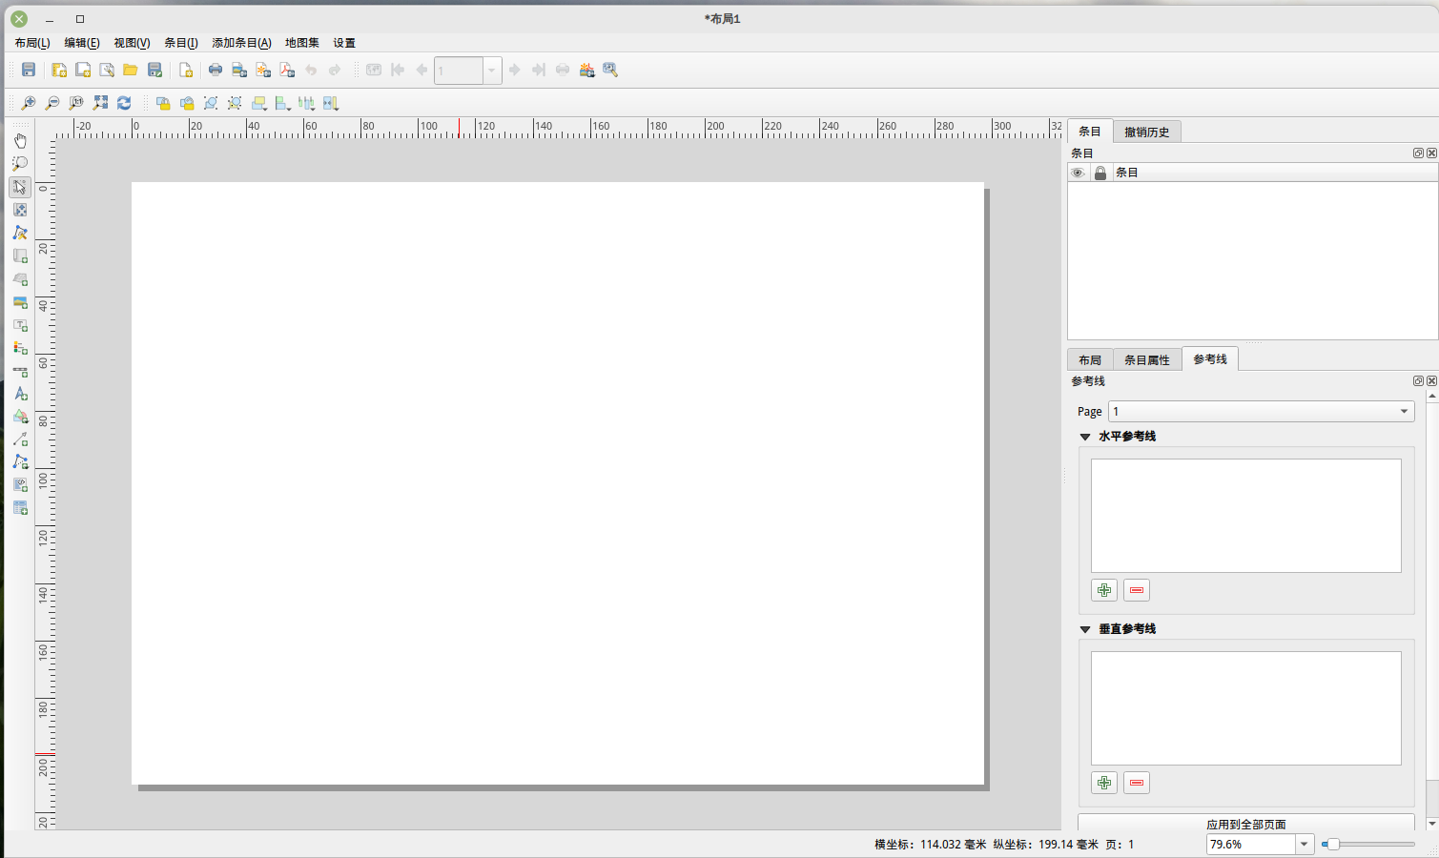1439x858 pixels.
Task: Collapse the 垂直参考线 section
Action: click(x=1085, y=629)
